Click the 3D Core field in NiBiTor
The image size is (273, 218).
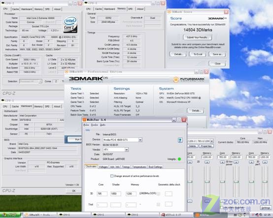point(102,194)
